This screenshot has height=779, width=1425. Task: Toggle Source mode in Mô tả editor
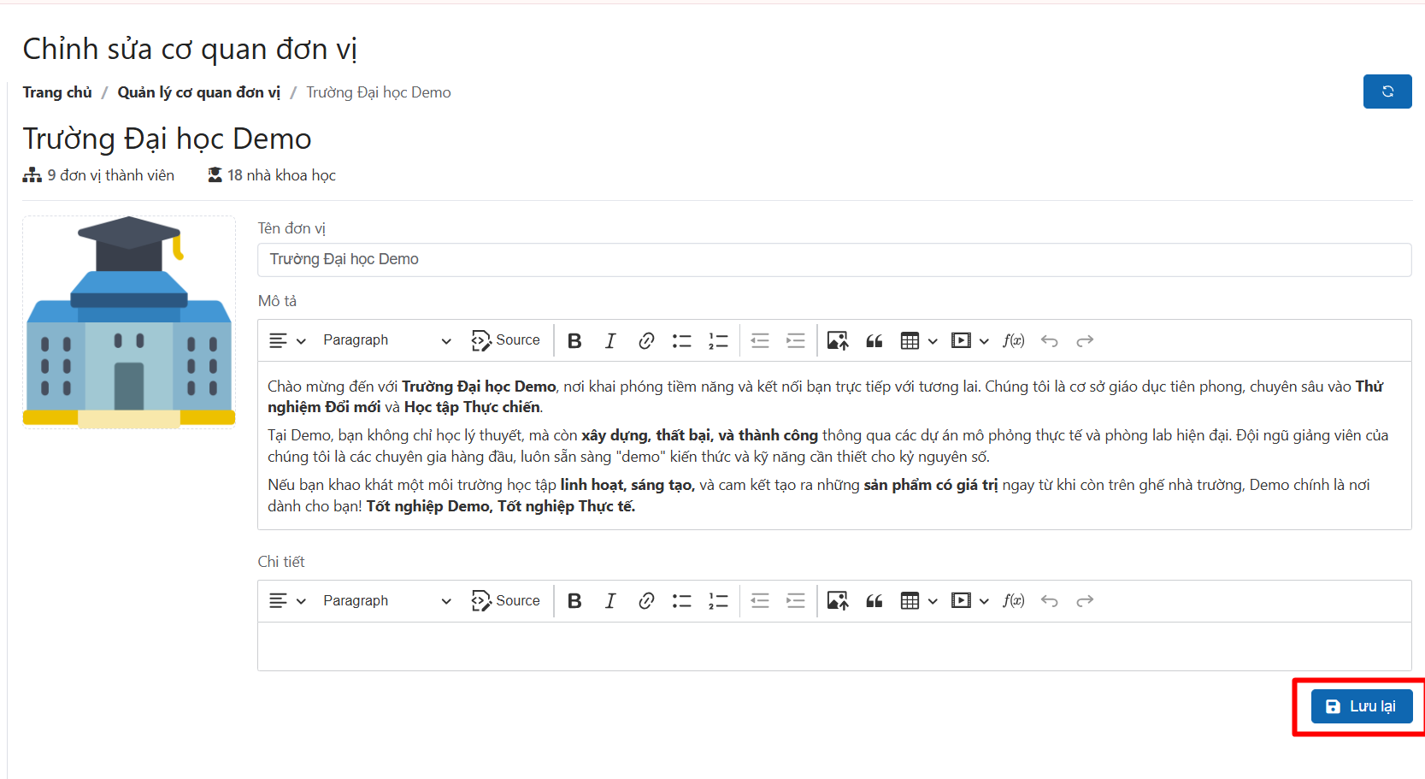pos(506,340)
